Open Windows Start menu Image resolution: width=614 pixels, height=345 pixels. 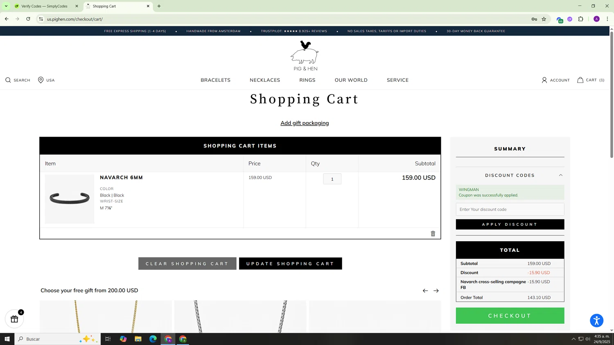coord(7,339)
